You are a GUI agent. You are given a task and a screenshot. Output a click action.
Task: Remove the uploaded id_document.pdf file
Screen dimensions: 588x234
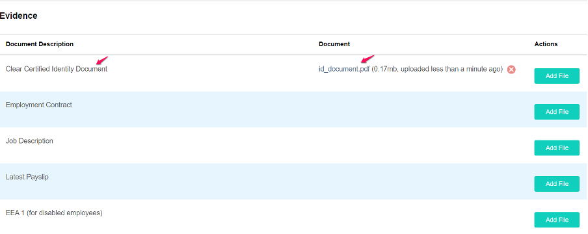point(511,70)
